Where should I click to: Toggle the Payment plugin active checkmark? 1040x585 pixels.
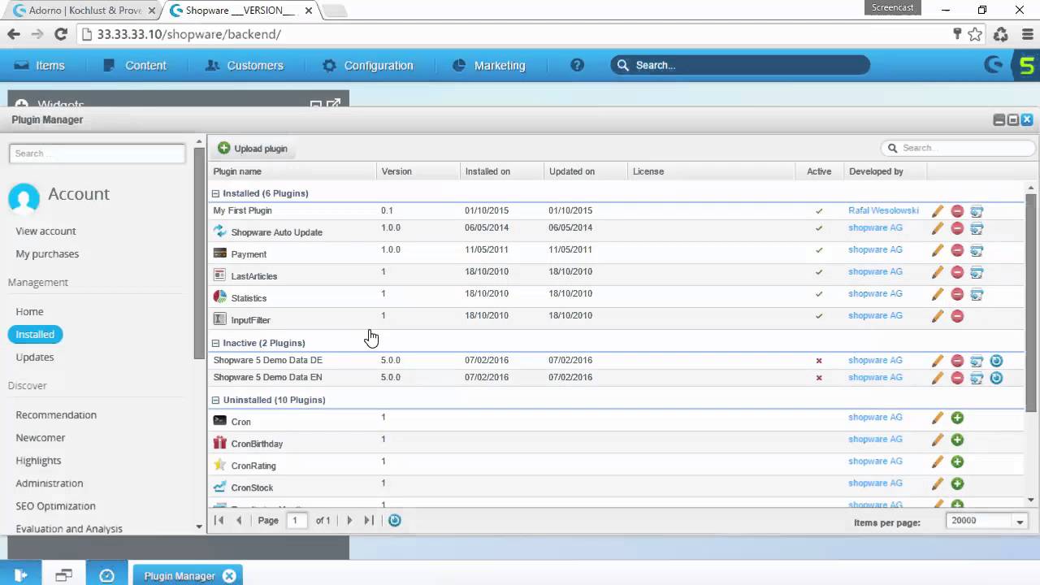coord(819,250)
